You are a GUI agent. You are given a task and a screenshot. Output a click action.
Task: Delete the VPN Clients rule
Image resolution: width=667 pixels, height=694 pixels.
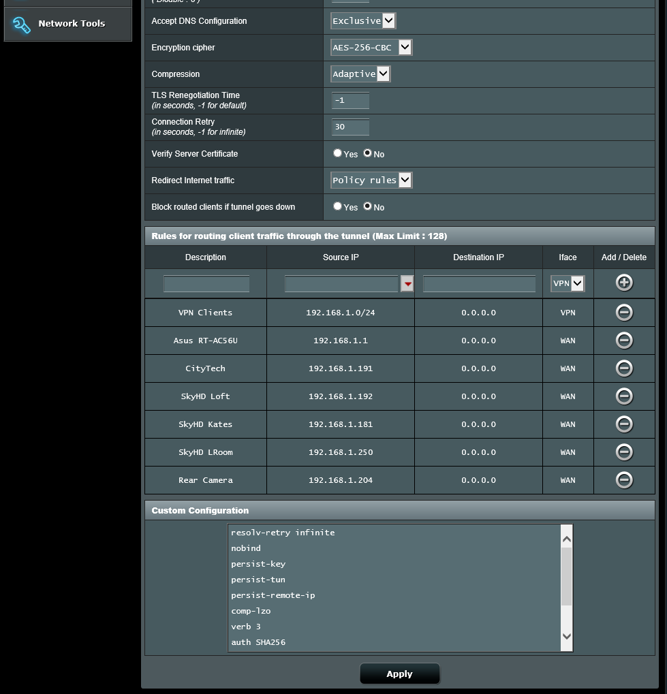click(x=624, y=313)
